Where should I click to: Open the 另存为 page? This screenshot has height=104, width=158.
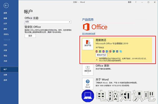(x=6, y=34)
